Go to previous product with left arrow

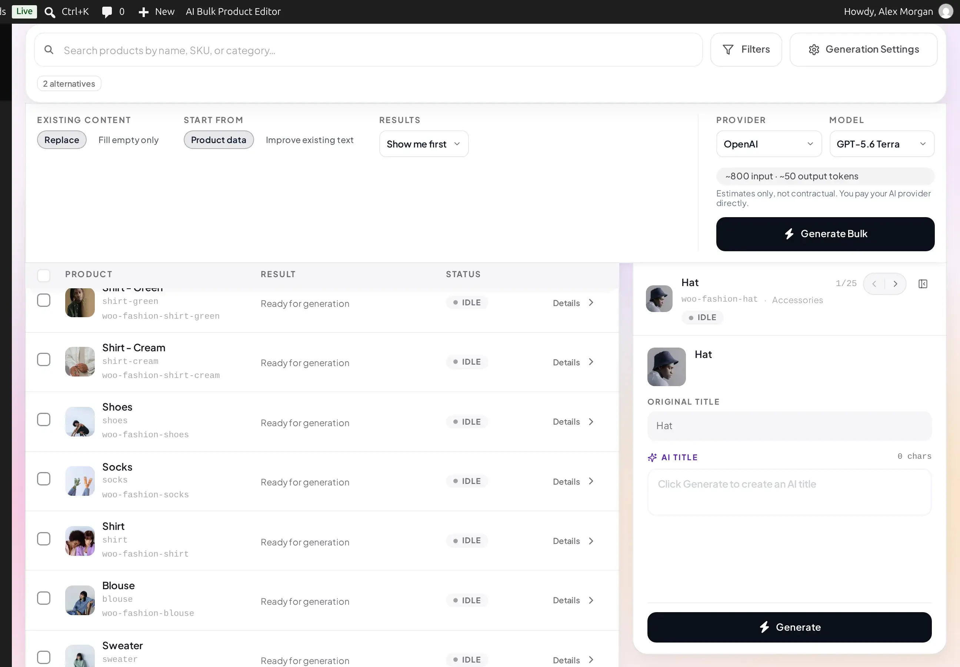(874, 284)
